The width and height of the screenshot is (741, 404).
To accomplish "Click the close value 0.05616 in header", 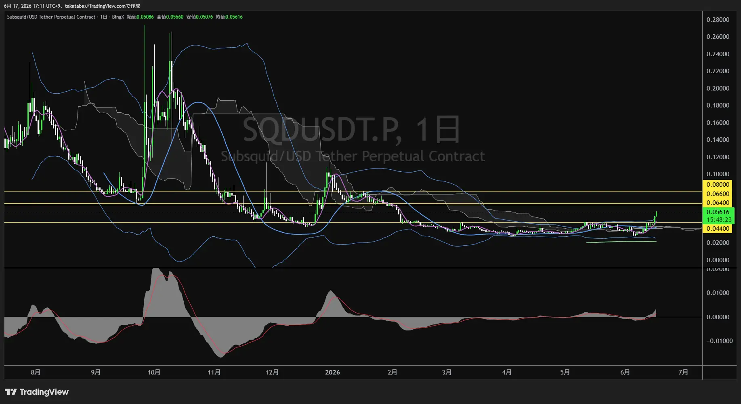I will click(x=234, y=17).
